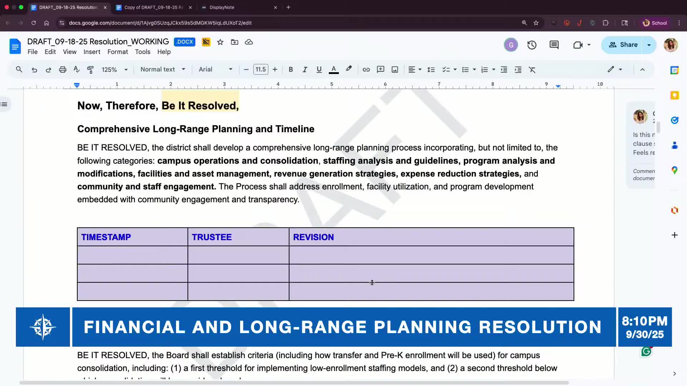Click the text color button
The height and width of the screenshot is (386, 687).
tap(333, 70)
